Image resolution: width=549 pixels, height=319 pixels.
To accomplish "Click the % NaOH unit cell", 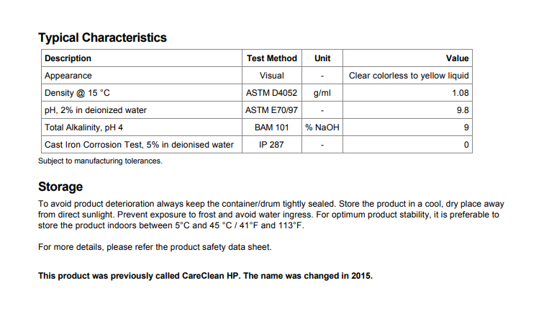I will point(322,127).
